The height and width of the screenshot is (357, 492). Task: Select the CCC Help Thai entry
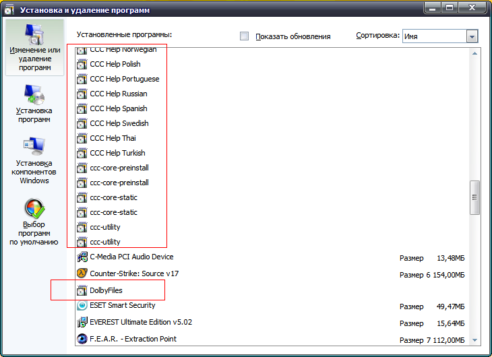click(x=113, y=138)
